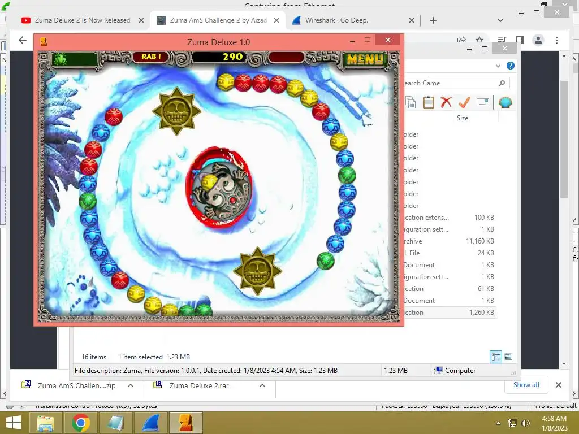This screenshot has width=579, height=434.
Task: Switch Explorer to large icons view
Action: click(x=508, y=357)
